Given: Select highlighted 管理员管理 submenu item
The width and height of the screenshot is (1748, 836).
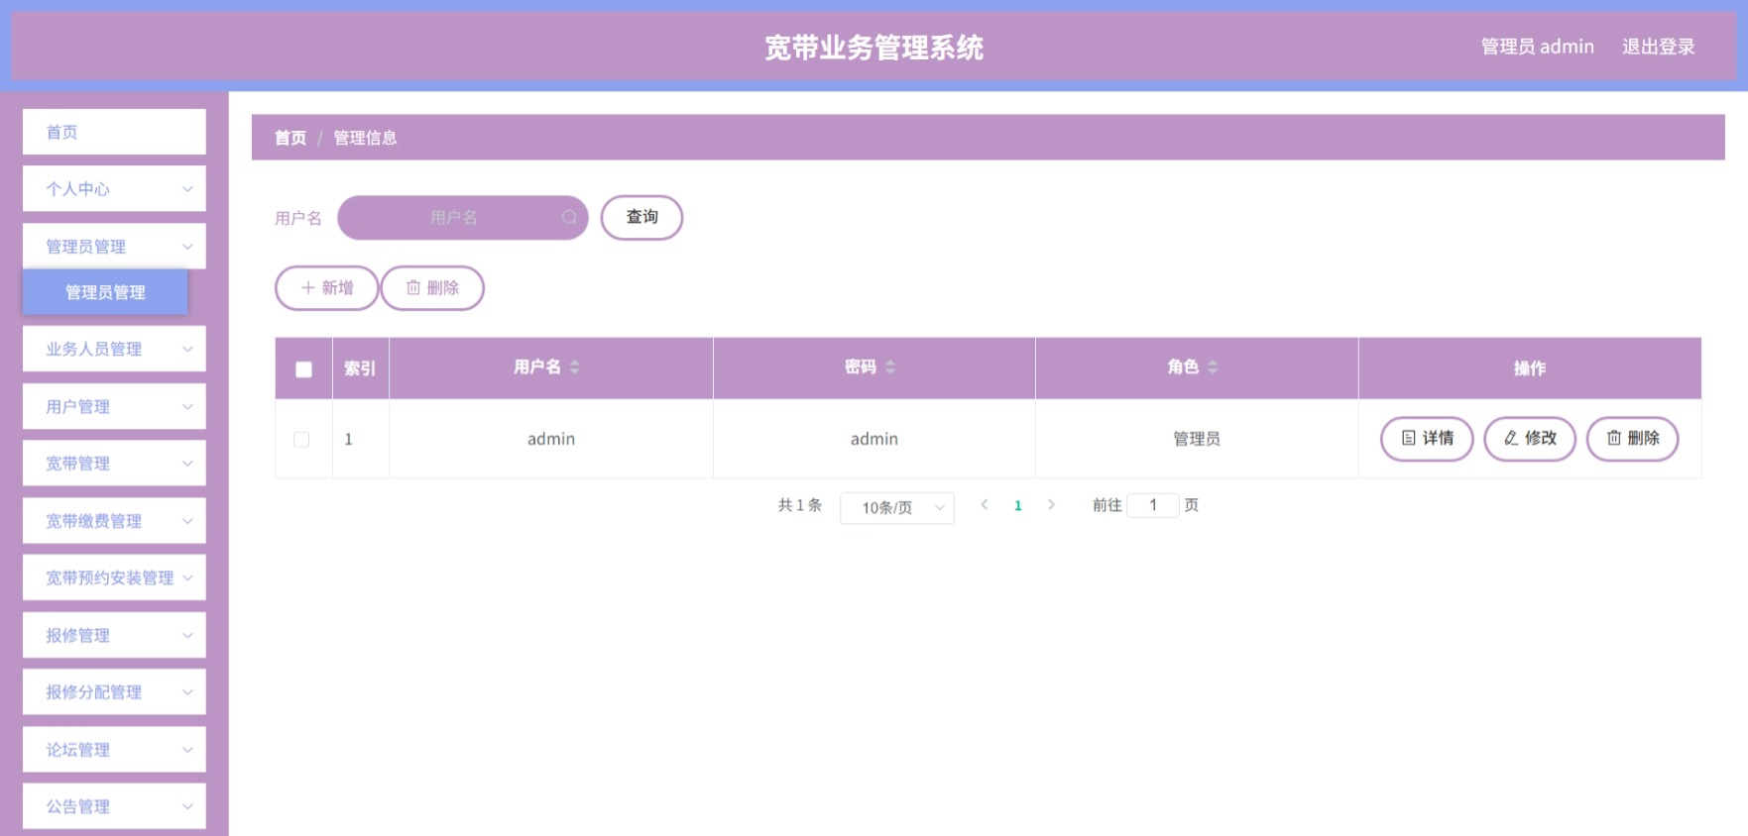Looking at the screenshot, I should click(105, 292).
